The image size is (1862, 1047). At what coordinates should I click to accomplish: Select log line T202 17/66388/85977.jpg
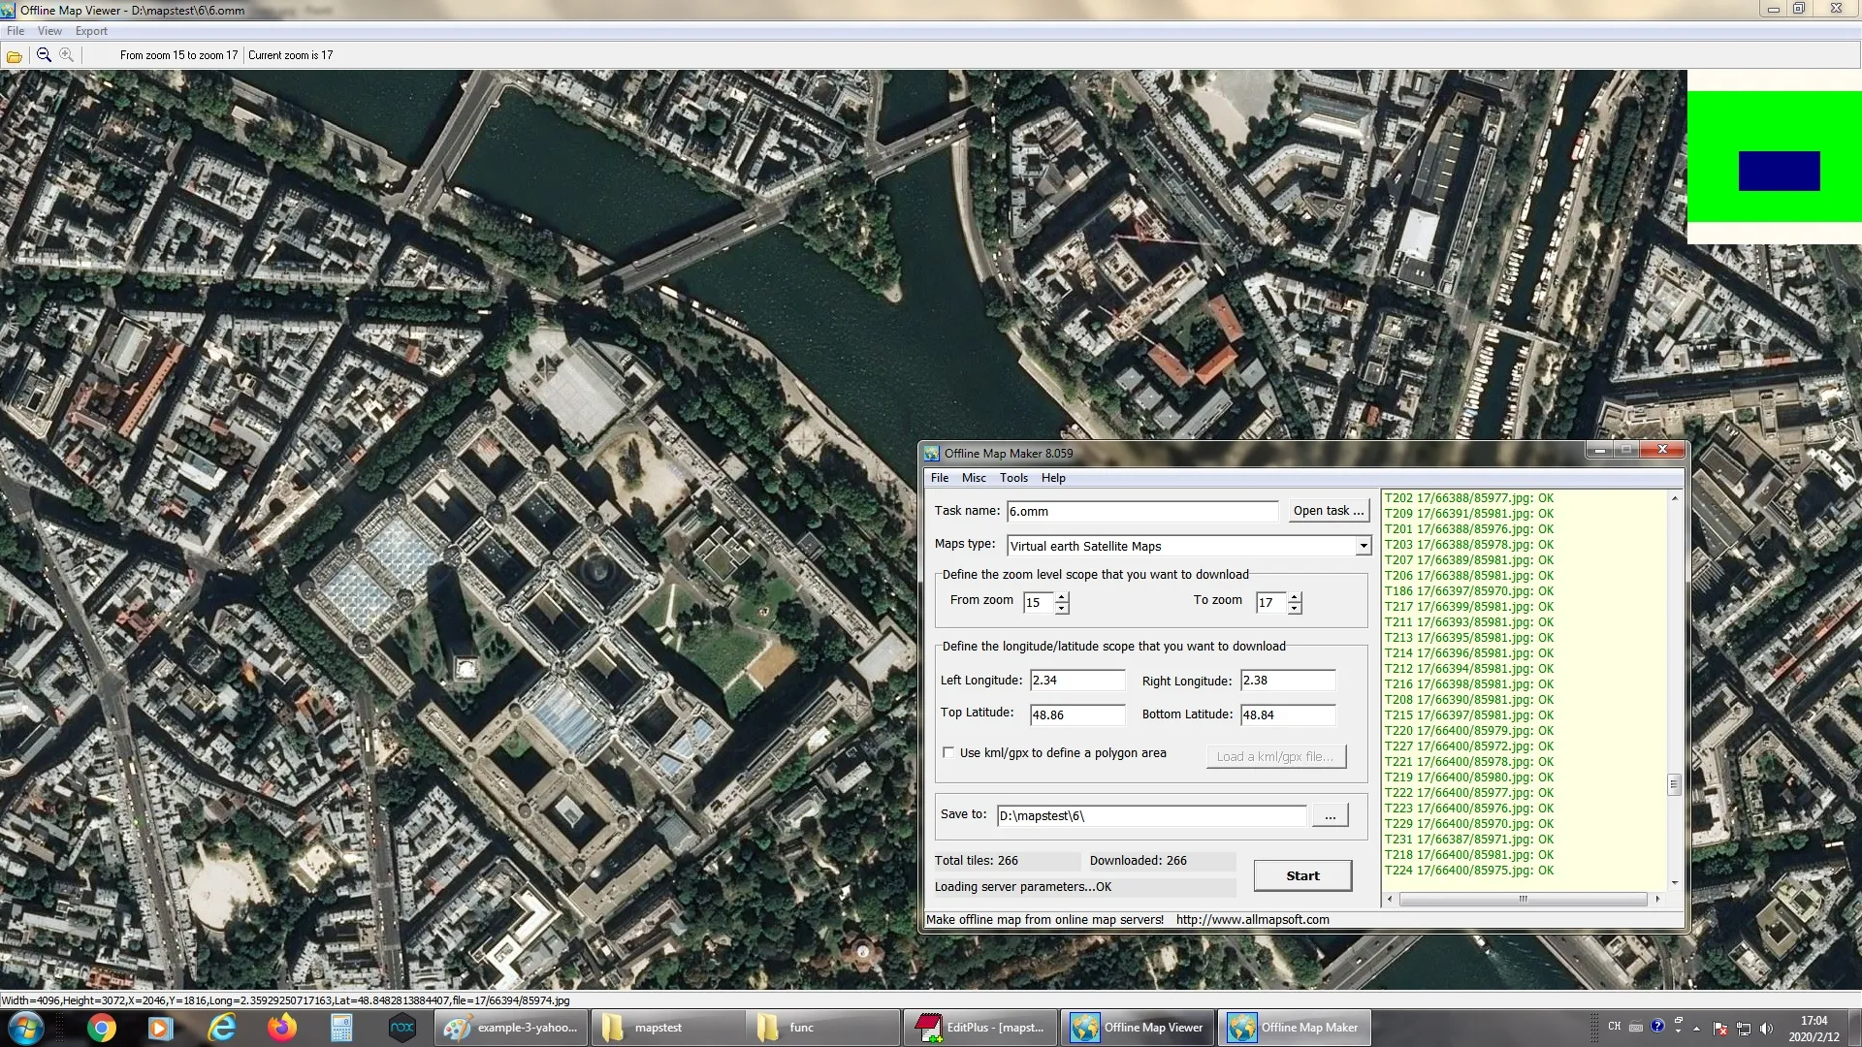tap(1468, 498)
